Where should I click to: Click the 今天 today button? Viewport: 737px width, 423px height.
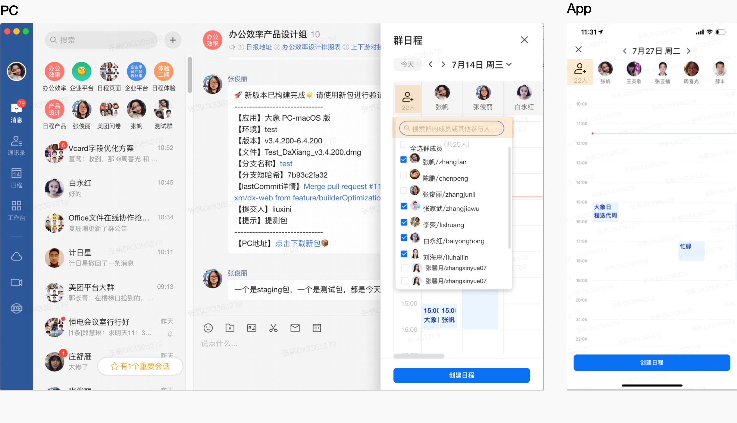coord(407,64)
